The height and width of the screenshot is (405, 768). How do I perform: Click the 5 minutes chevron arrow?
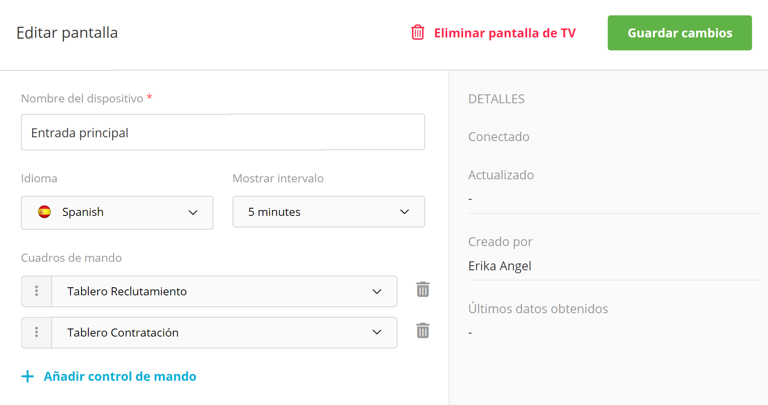point(404,212)
